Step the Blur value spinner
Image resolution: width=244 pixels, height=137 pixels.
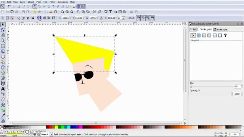click(242, 86)
